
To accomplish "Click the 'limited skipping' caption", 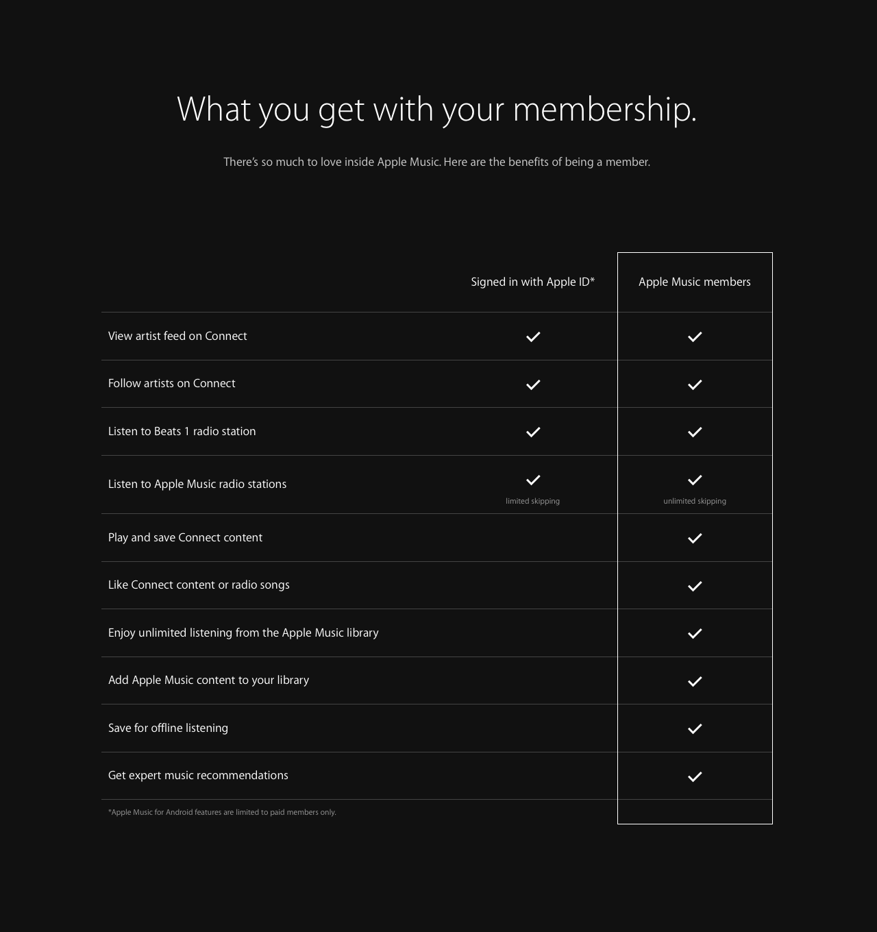I will 533,502.
